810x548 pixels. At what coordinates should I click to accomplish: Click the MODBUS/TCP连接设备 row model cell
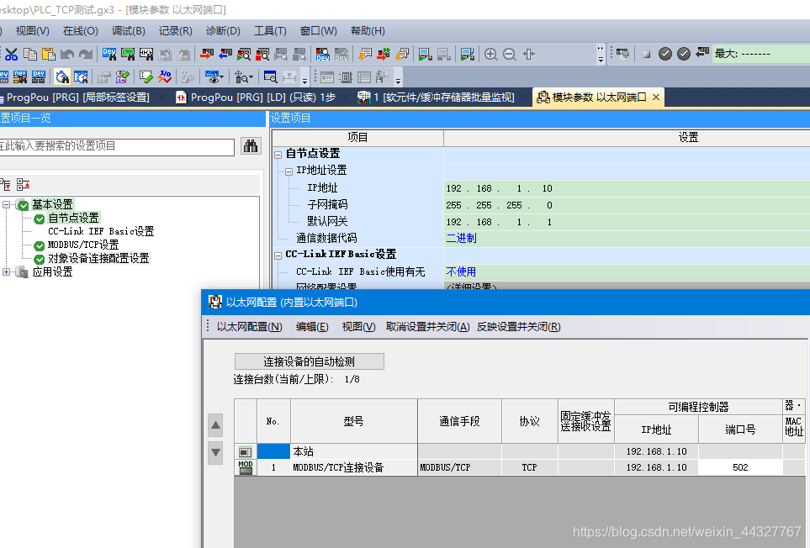(354, 467)
